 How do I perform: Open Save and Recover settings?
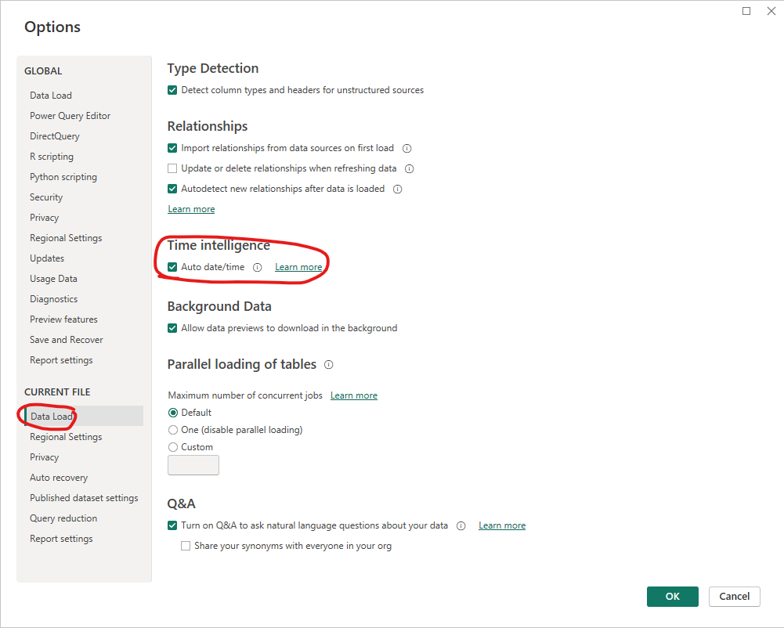[67, 340]
